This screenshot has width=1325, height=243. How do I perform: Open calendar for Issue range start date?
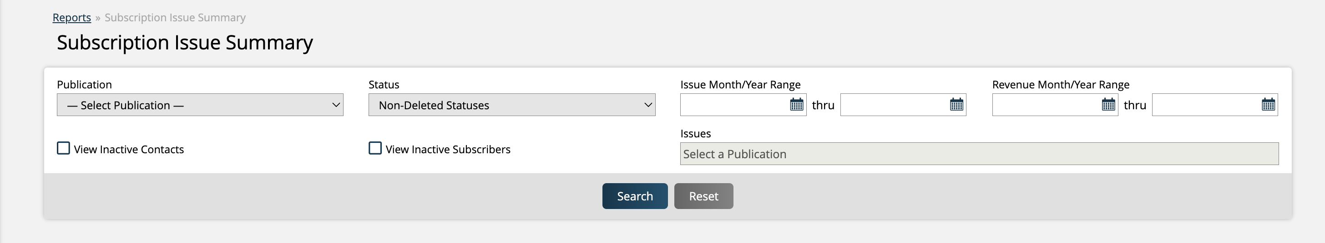click(x=796, y=105)
